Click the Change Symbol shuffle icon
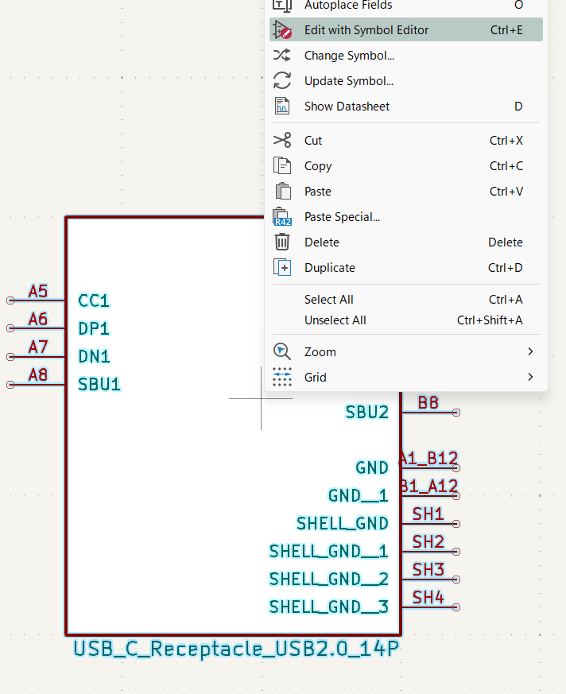566x694 pixels. coord(282,56)
